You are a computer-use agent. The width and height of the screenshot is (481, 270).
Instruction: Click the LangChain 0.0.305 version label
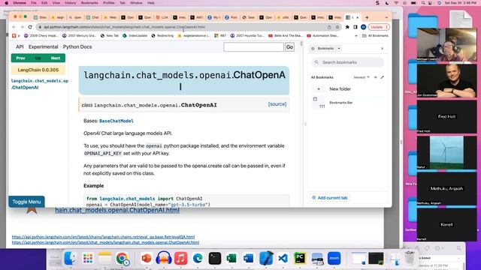coord(38,70)
